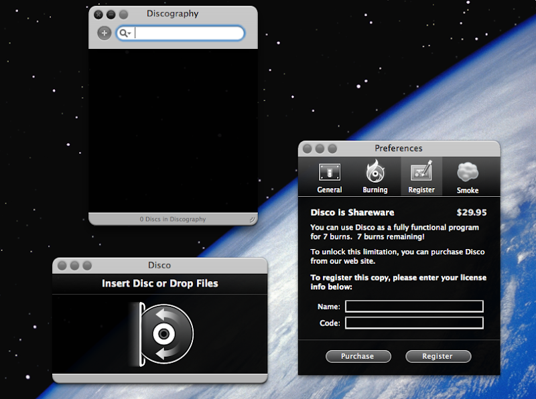This screenshot has height=399, width=536.
Task: Focus the Discography search field
Action: (188, 33)
